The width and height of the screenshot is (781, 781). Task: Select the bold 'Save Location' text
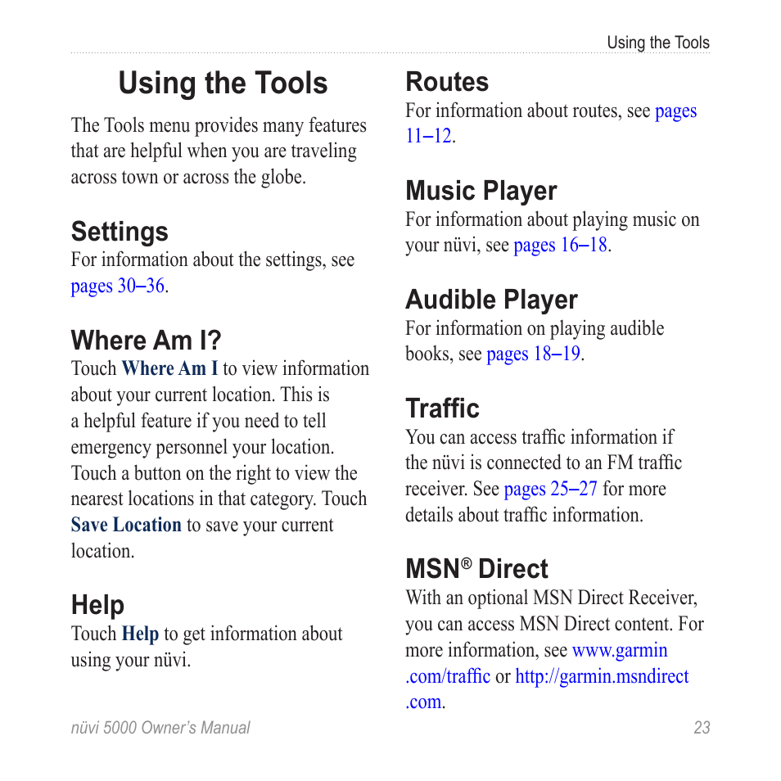126,525
